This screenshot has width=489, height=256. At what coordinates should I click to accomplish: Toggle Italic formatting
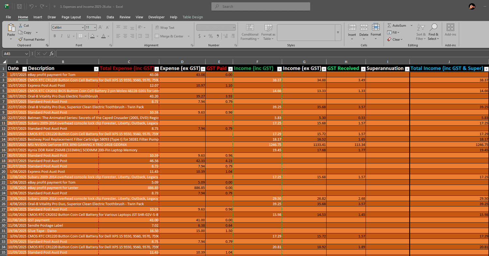point(62,36)
